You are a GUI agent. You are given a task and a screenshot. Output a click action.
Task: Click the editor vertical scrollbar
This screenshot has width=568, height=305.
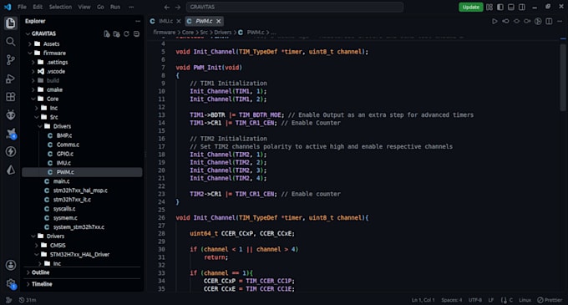[563, 78]
